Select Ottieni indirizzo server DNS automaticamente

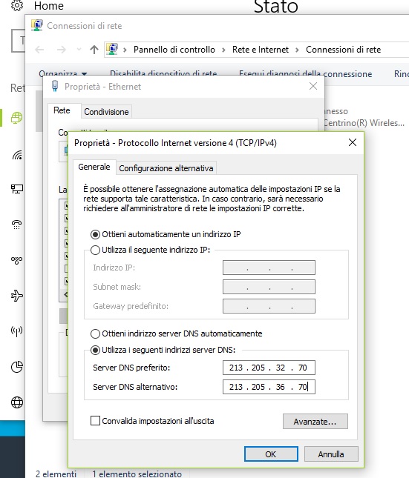(176, 333)
